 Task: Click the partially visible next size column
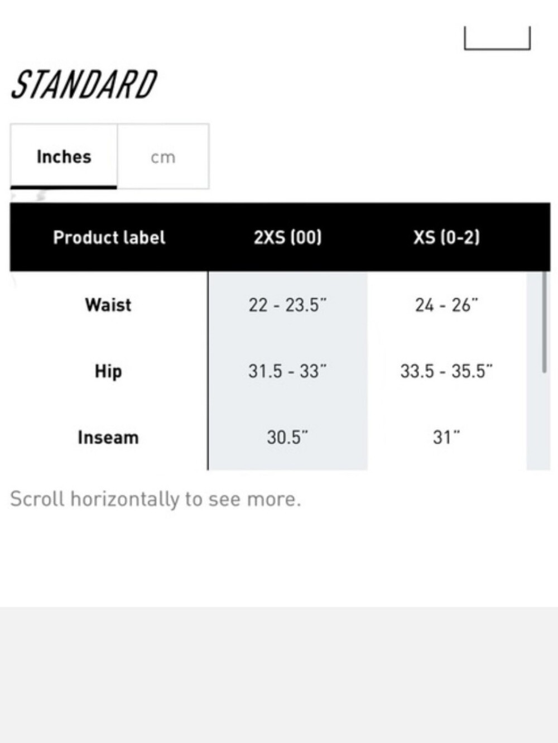(538, 371)
